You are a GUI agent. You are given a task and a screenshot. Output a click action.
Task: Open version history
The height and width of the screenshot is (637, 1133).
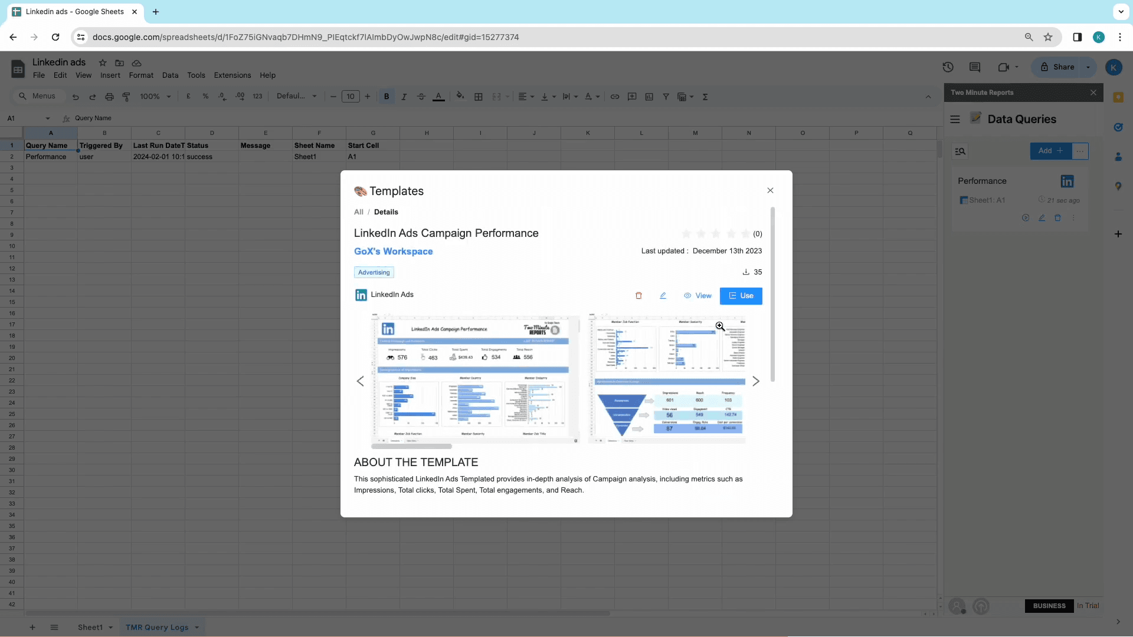[948, 67]
